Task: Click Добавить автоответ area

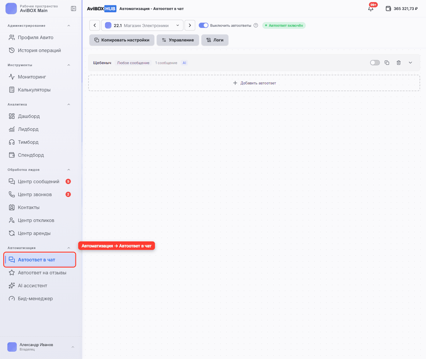Action: [254, 83]
